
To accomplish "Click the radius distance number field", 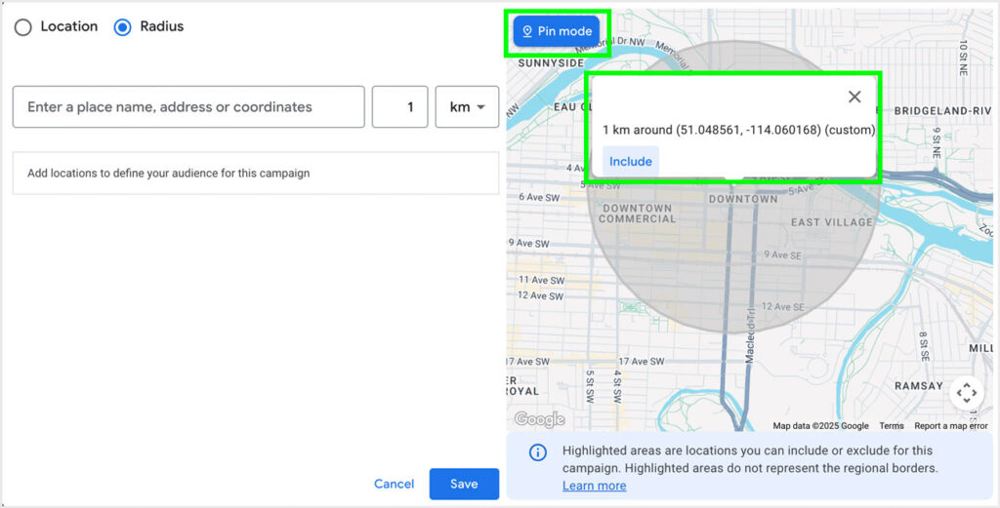I will 399,107.
